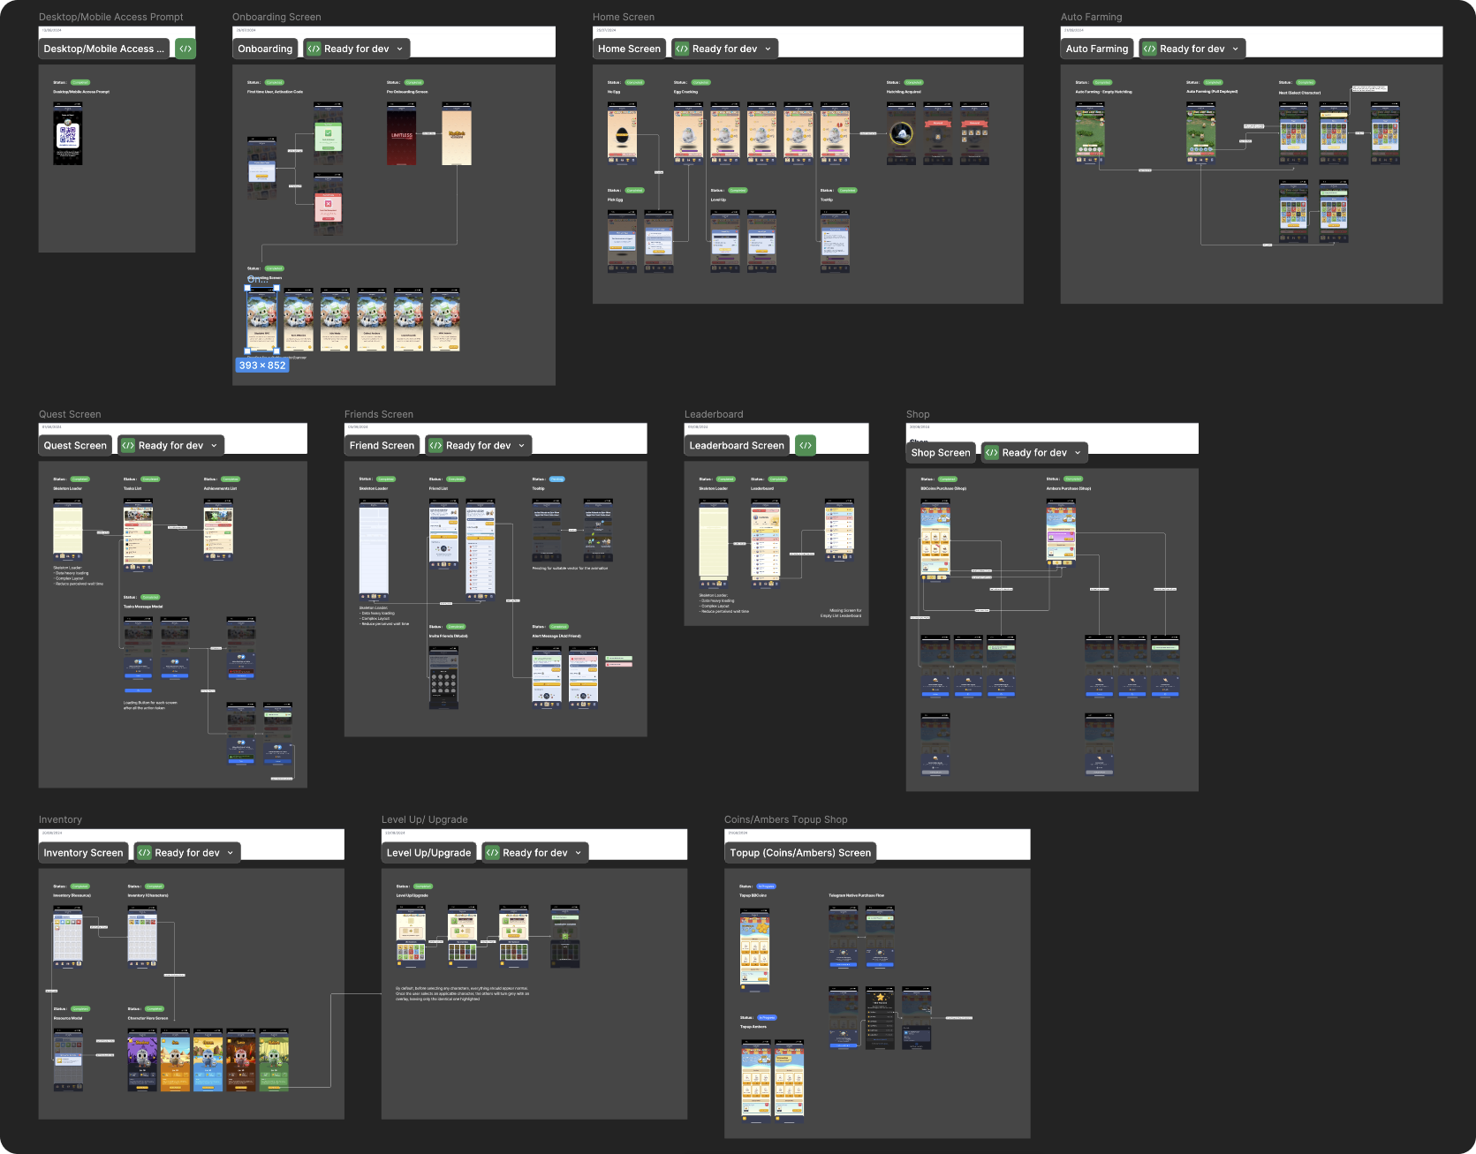Expand Ready for dev dropdown for Inventory Screen
Viewport: 1476px width, 1154px height.
pyautogui.click(x=187, y=853)
